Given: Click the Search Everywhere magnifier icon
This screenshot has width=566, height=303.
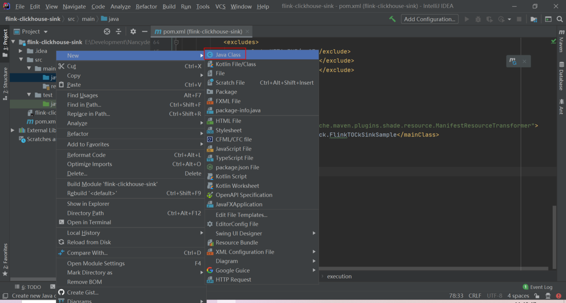Looking at the screenshot, I should click(559, 19).
